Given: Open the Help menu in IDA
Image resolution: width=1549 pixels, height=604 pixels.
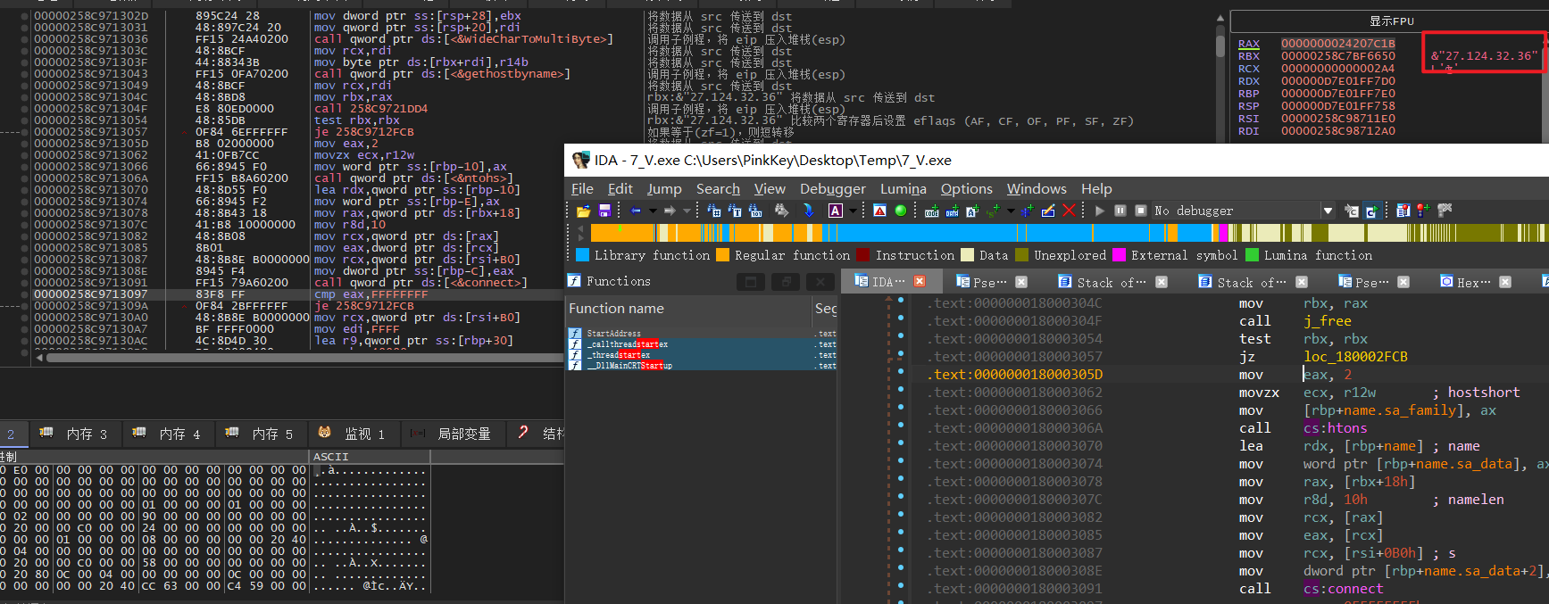Looking at the screenshot, I should pos(1096,188).
